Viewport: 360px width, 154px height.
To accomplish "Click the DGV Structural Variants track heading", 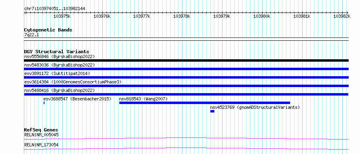I will point(57,52).
